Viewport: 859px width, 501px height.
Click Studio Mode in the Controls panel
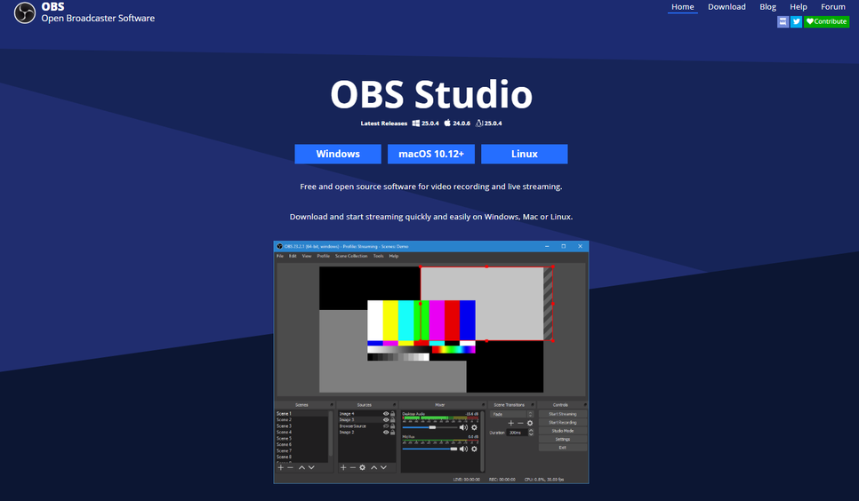(x=563, y=431)
